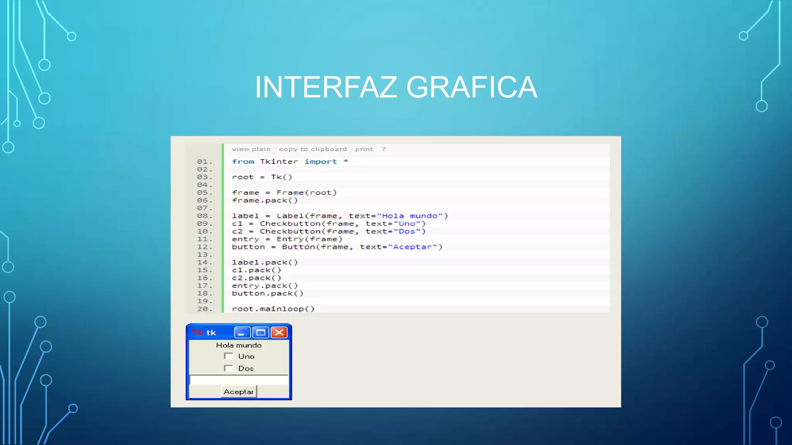The width and height of the screenshot is (792, 445).
Task: Click code line 'c2.pack()'
Action: pyautogui.click(x=256, y=278)
